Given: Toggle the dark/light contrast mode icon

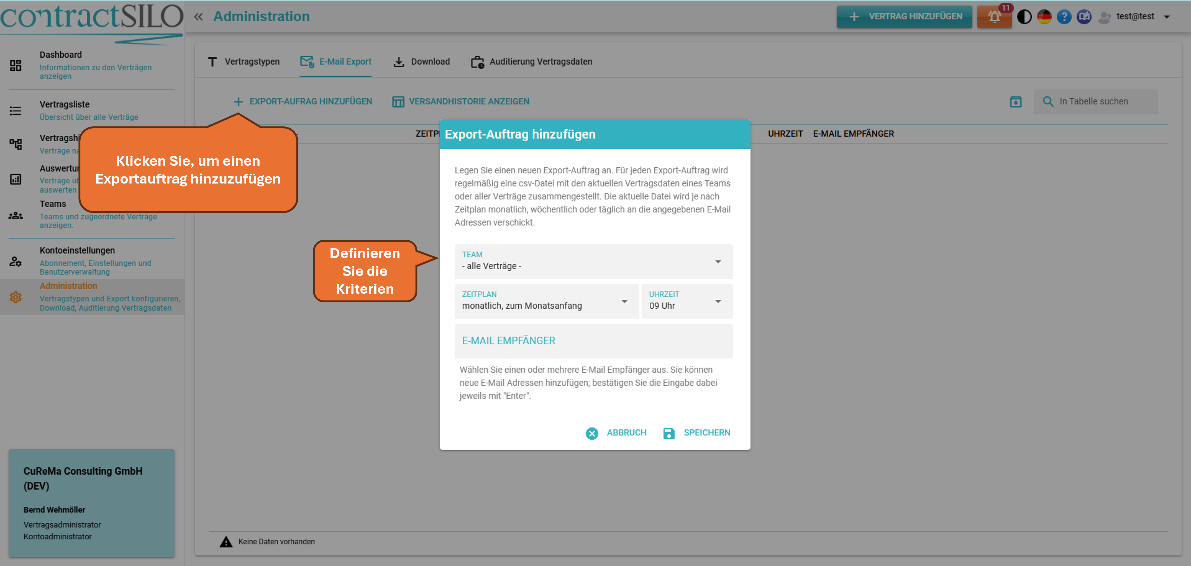Looking at the screenshot, I should pos(1024,17).
